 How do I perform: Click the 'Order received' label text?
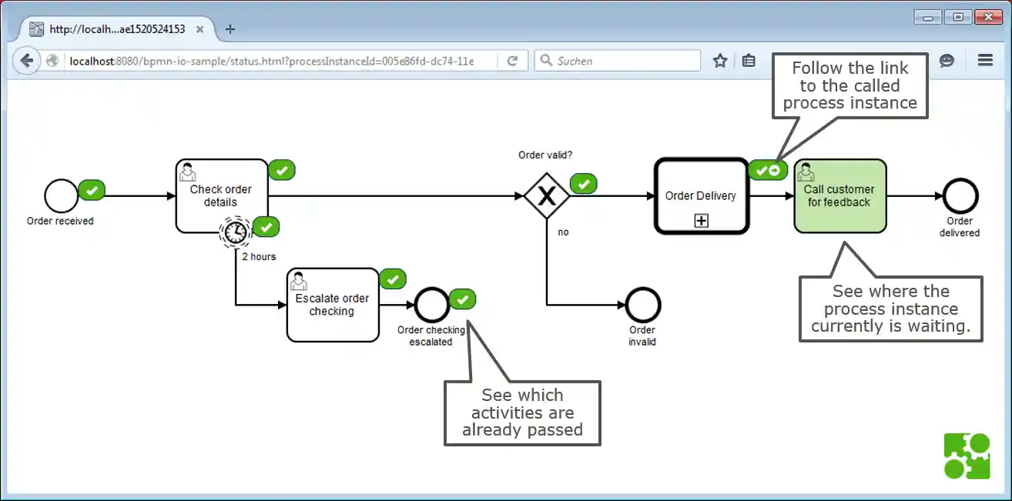click(60, 221)
